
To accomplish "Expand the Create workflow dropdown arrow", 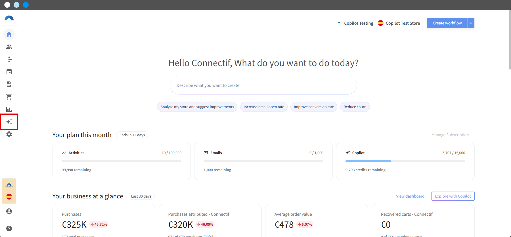I will [x=471, y=23].
